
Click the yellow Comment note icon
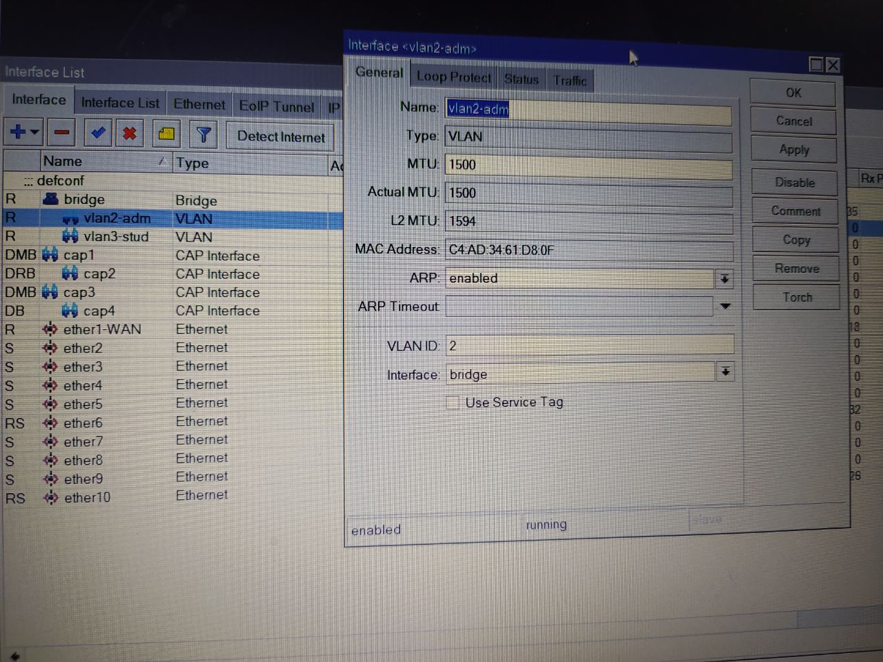[x=166, y=134]
